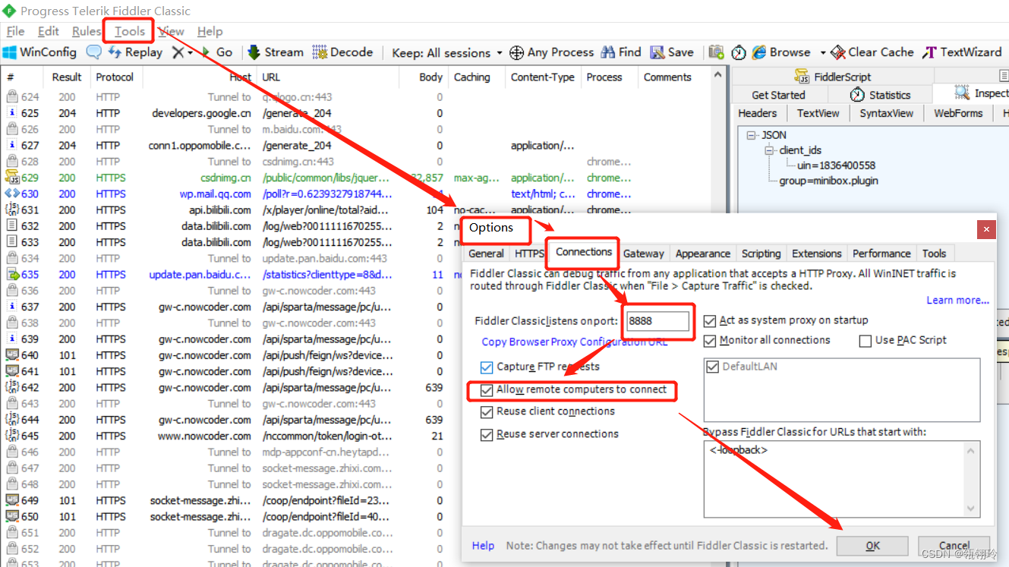The width and height of the screenshot is (1009, 567).
Task: Open the Statistics tab
Action: pyautogui.click(x=880, y=95)
